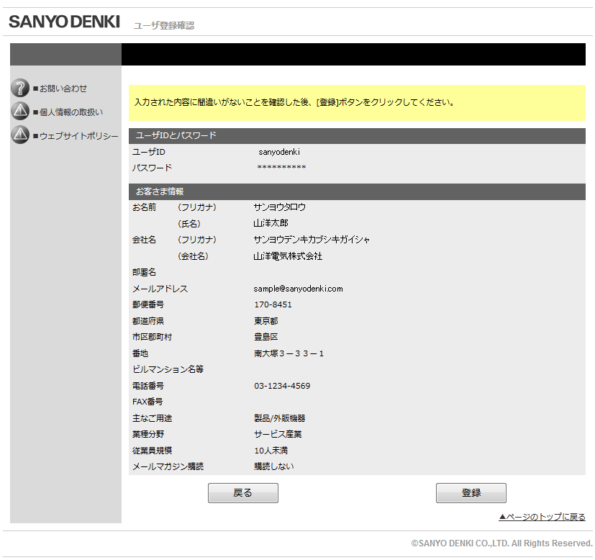Viewport: 595px width, 560px height.
Task: Follow the ページのトップに戻る link
Action: 542,517
